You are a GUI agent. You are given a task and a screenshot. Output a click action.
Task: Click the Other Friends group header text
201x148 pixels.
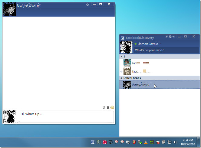pos(132,78)
